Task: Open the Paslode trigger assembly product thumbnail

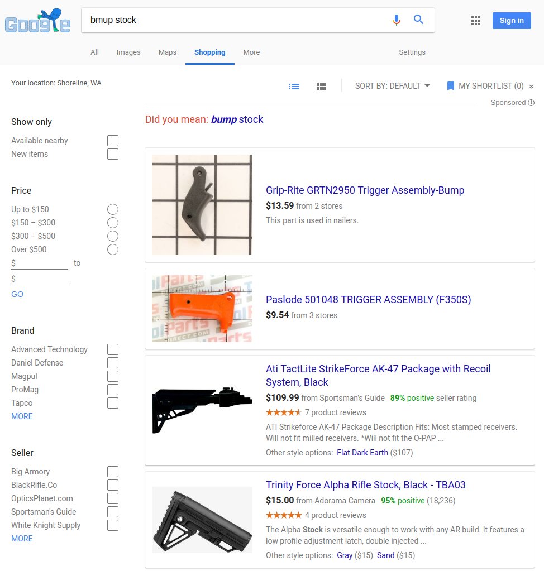Action: [202, 309]
